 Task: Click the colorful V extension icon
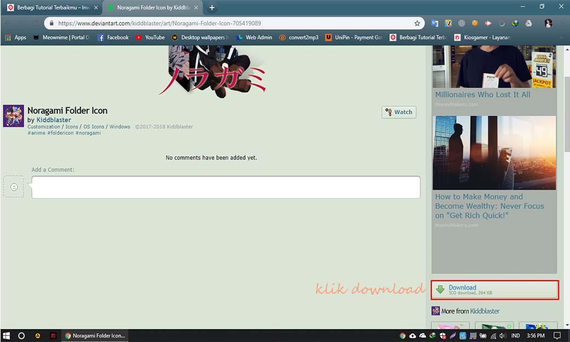pos(448,23)
